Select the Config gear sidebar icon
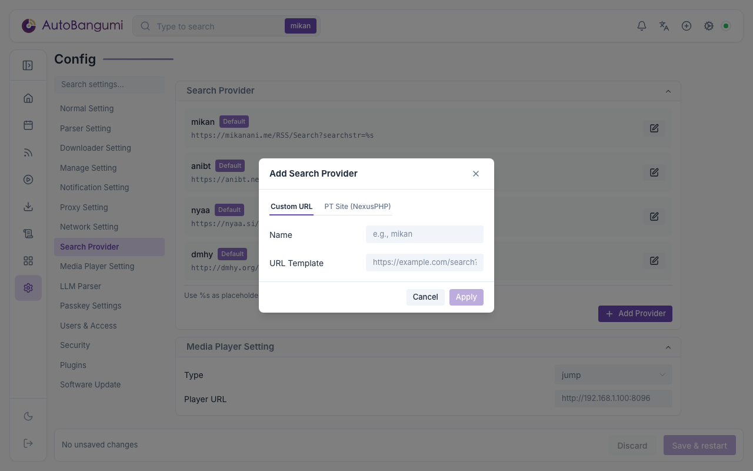Viewport: 753px width, 471px height. [28, 288]
